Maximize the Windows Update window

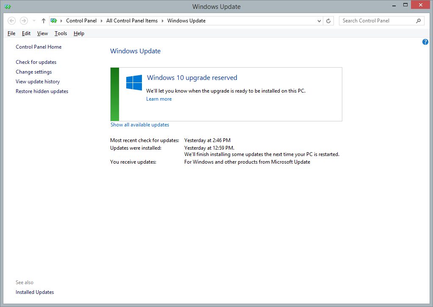click(405, 5)
